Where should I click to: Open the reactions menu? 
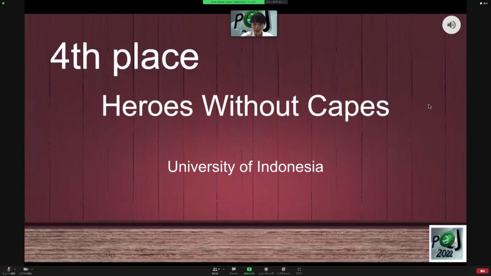coord(283,270)
